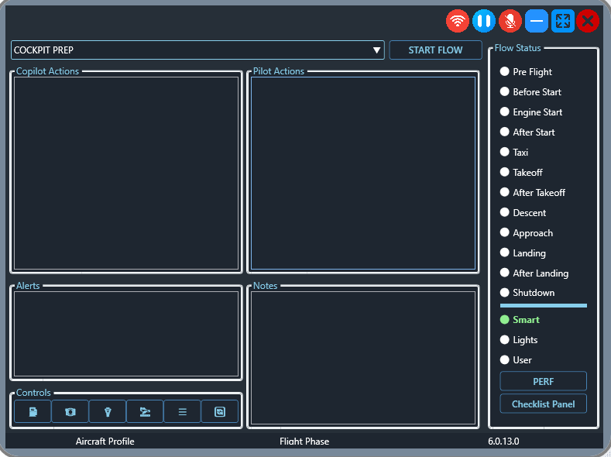The height and width of the screenshot is (457, 611).
Task: Toggle the muted microphone icon
Action: (510, 21)
